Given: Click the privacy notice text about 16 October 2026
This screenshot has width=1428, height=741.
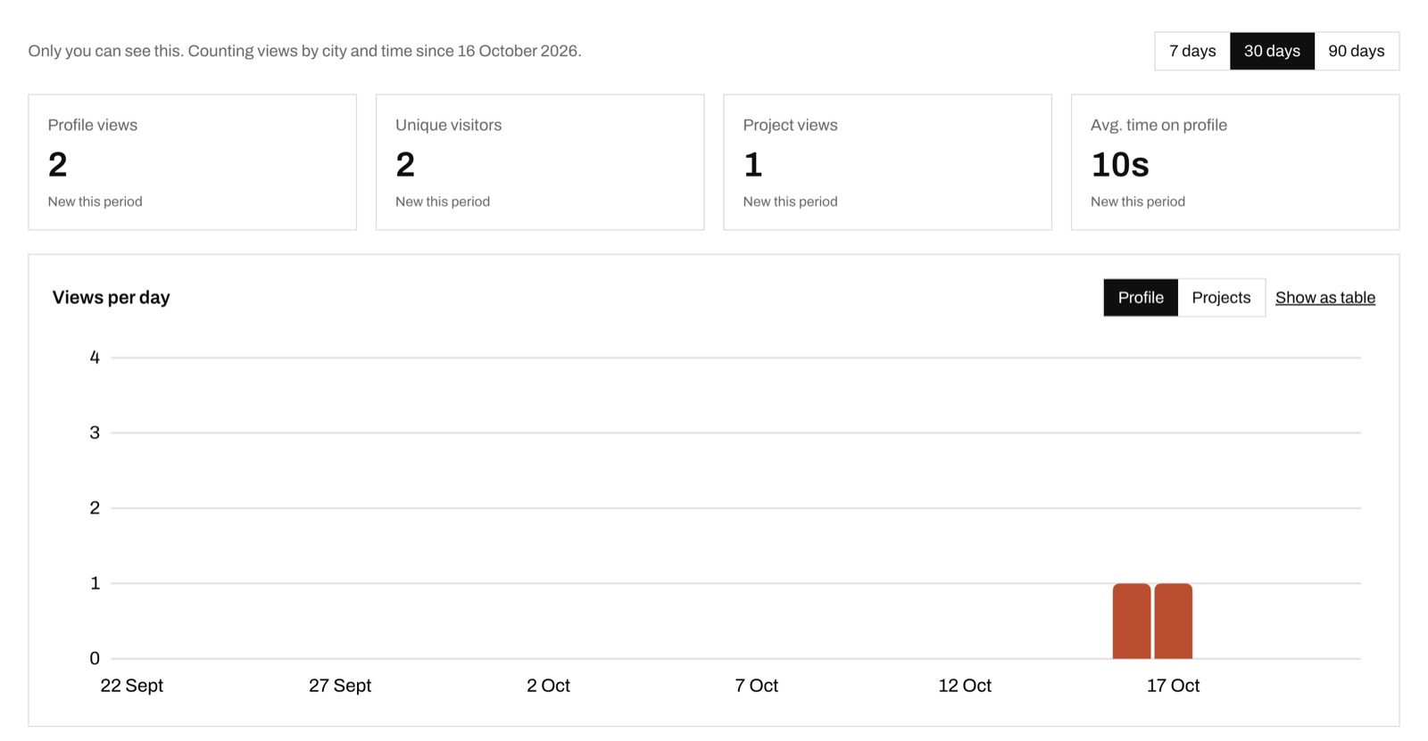Looking at the screenshot, I should pyautogui.click(x=304, y=51).
